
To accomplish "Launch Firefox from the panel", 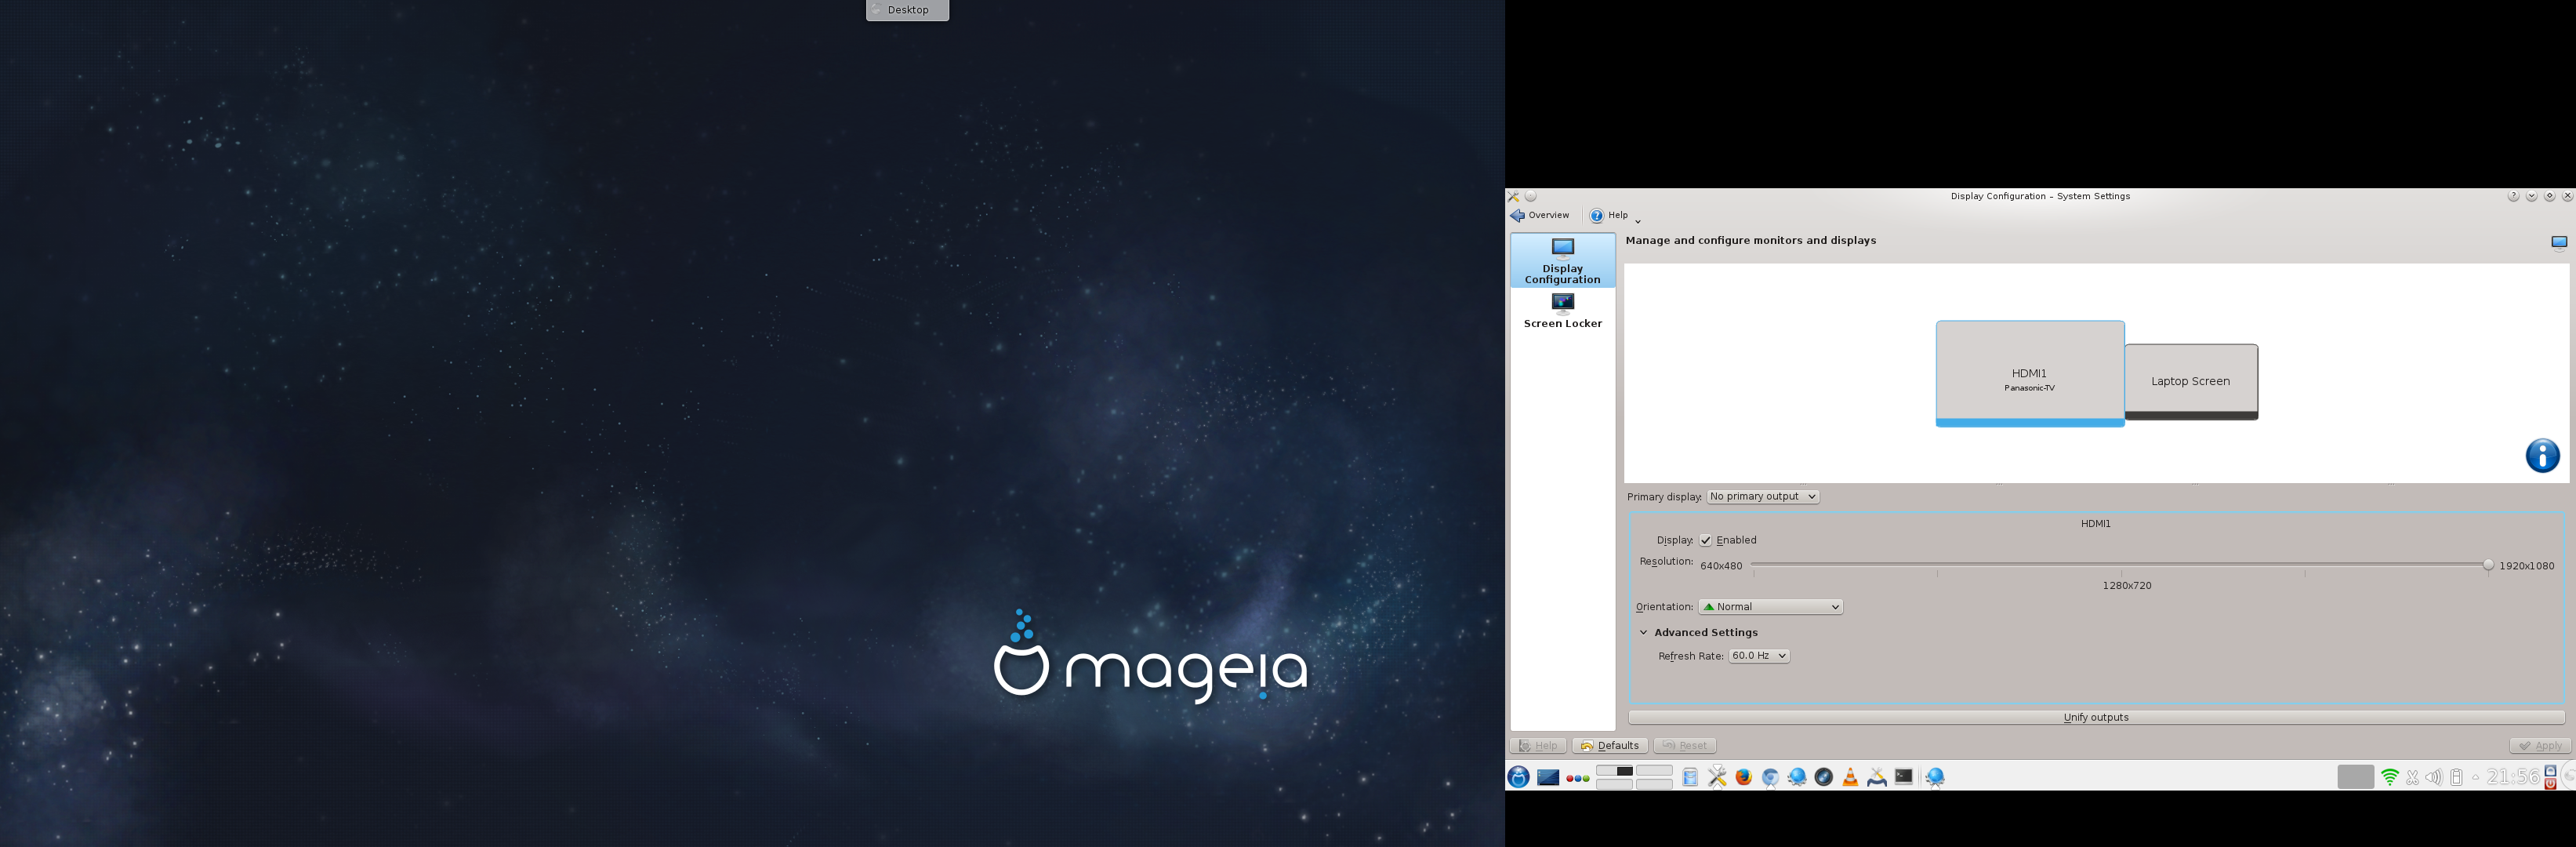I will (x=1744, y=777).
